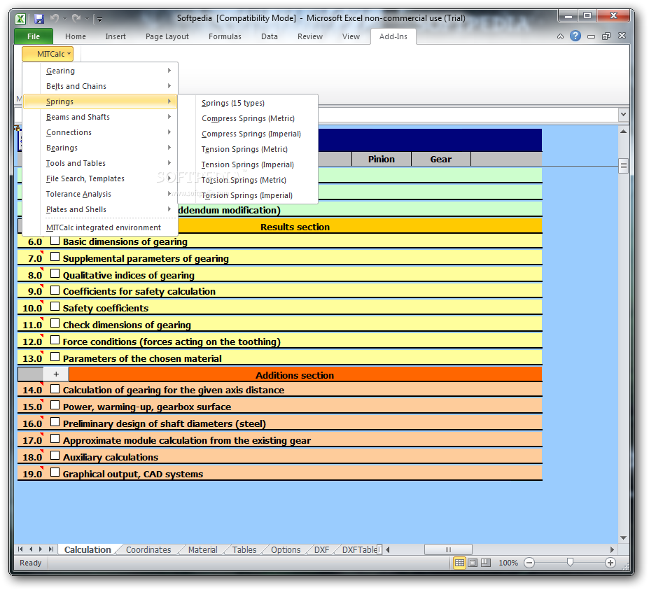Click horizontal scrollbar right arrow
This screenshot has height=590, width=649.
tap(612, 549)
